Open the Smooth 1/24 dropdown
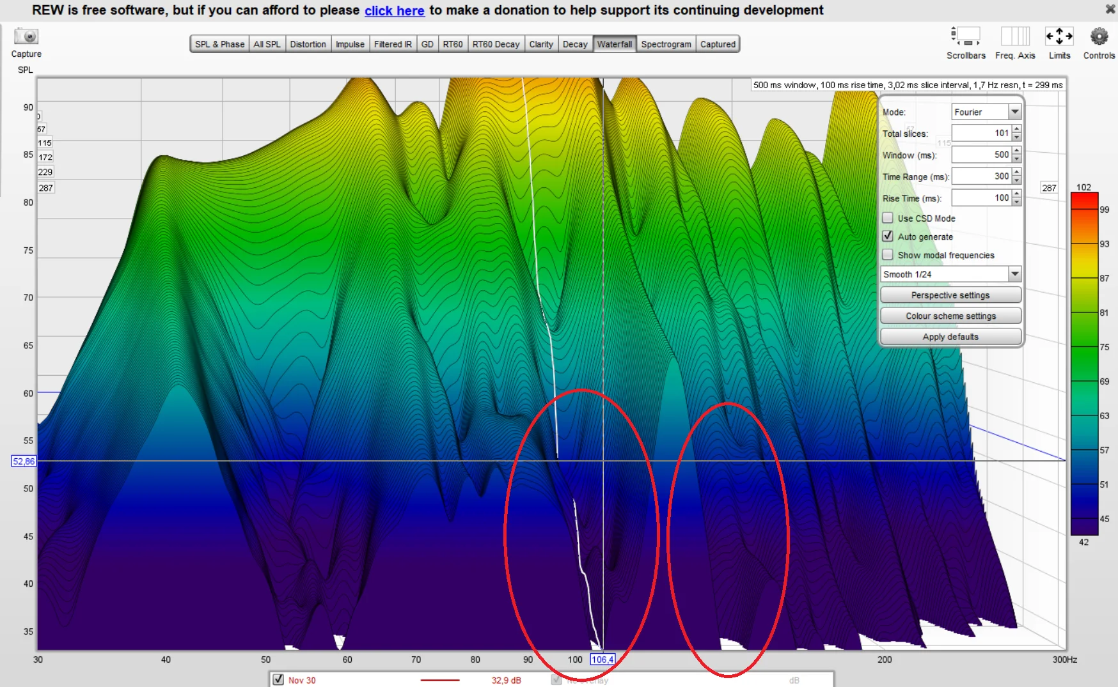Image resolution: width=1118 pixels, height=687 pixels. (x=1014, y=274)
